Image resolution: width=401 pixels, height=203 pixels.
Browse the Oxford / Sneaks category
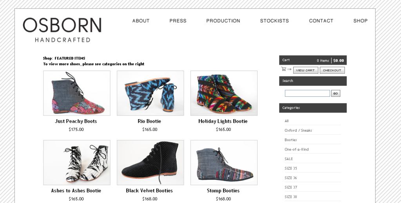(298, 130)
